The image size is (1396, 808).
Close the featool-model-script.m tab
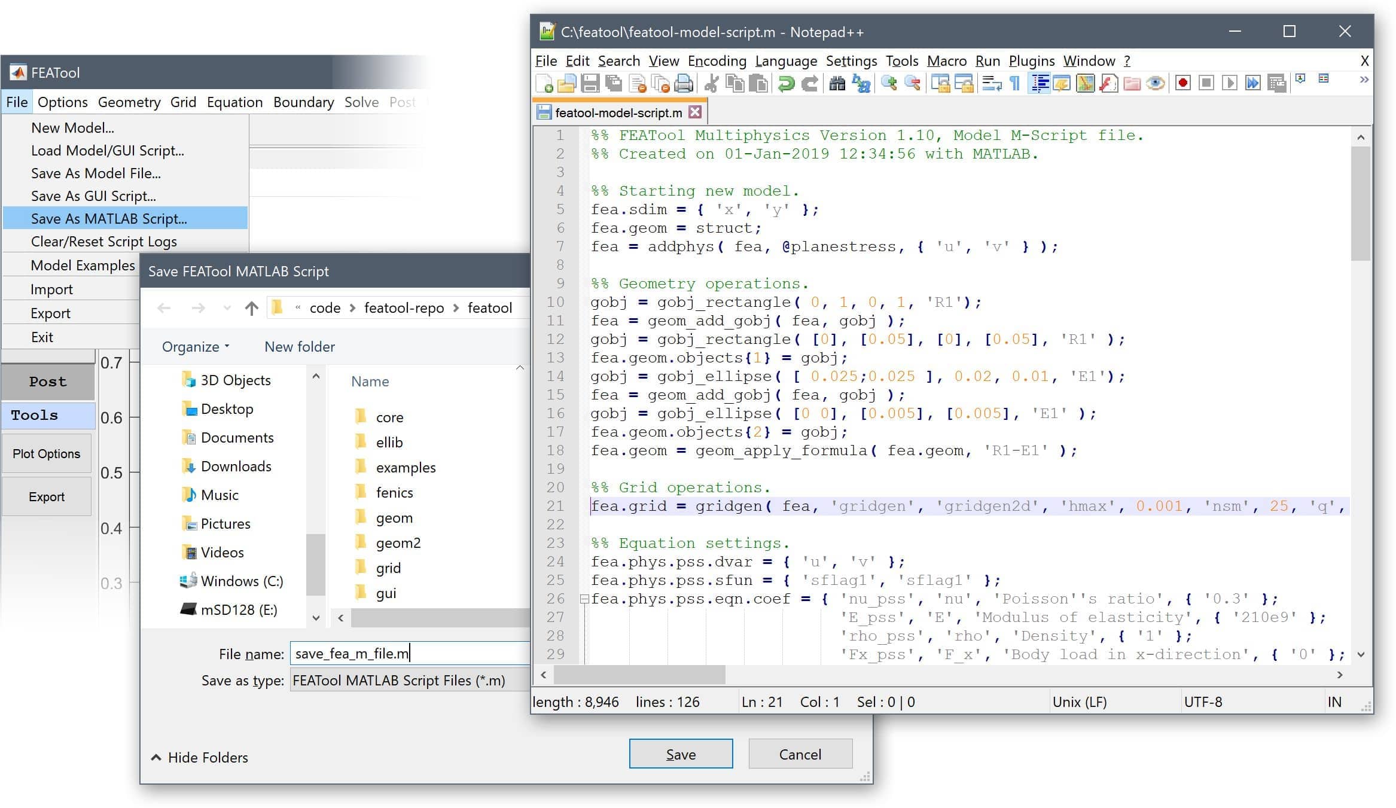pyautogui.click(x=694, y=112)
